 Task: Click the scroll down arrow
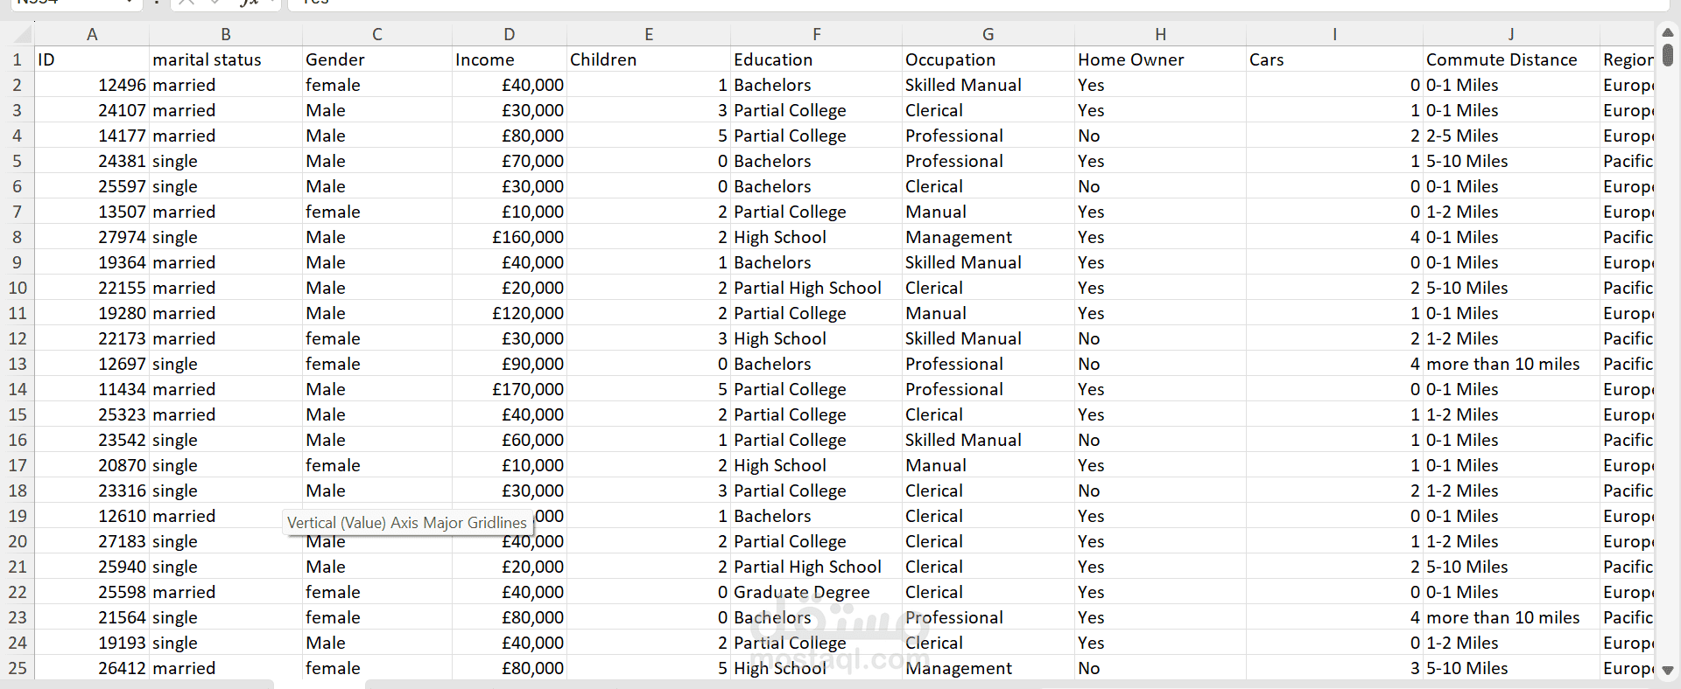coord(1667,671)
